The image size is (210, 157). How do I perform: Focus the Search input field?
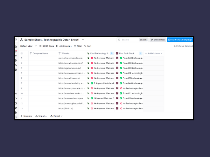[129, 40]
